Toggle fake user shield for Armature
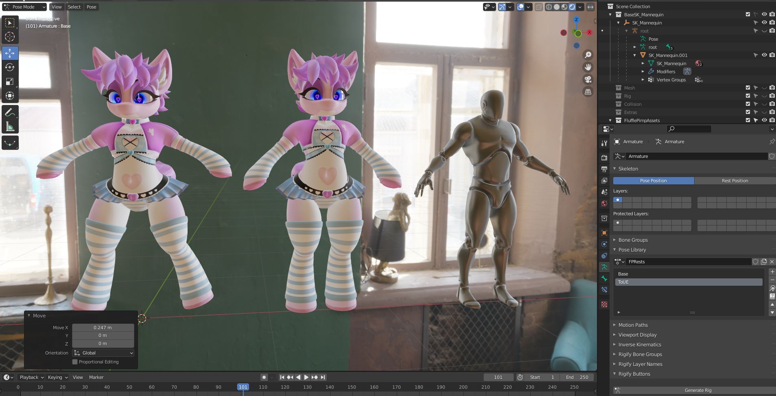 [x=771, y=156]
